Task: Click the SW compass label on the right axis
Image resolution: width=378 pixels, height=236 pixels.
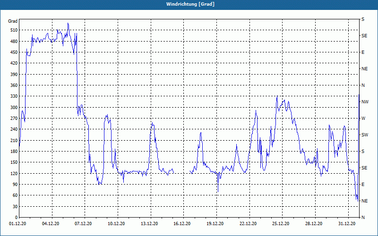Action: point(365,135)
